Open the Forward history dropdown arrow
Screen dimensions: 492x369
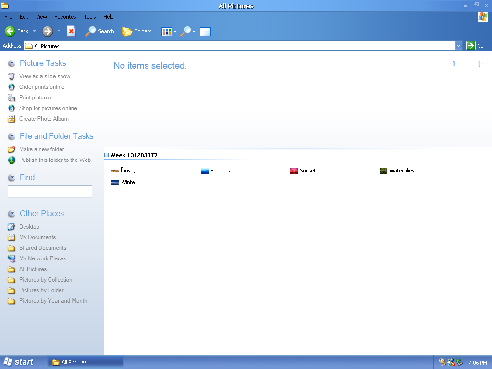pos(59,31)
